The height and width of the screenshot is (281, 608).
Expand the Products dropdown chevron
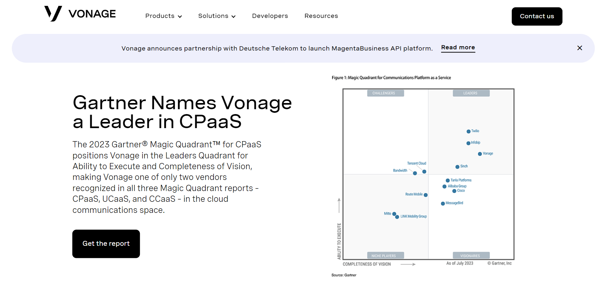tap(180, 17)
